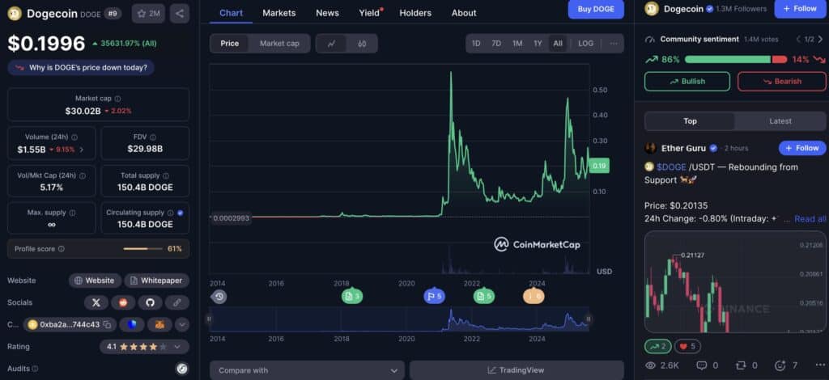Select the candlestick chart type icon
The width and height of the screenshot is (829, 380).
point(362,44)
